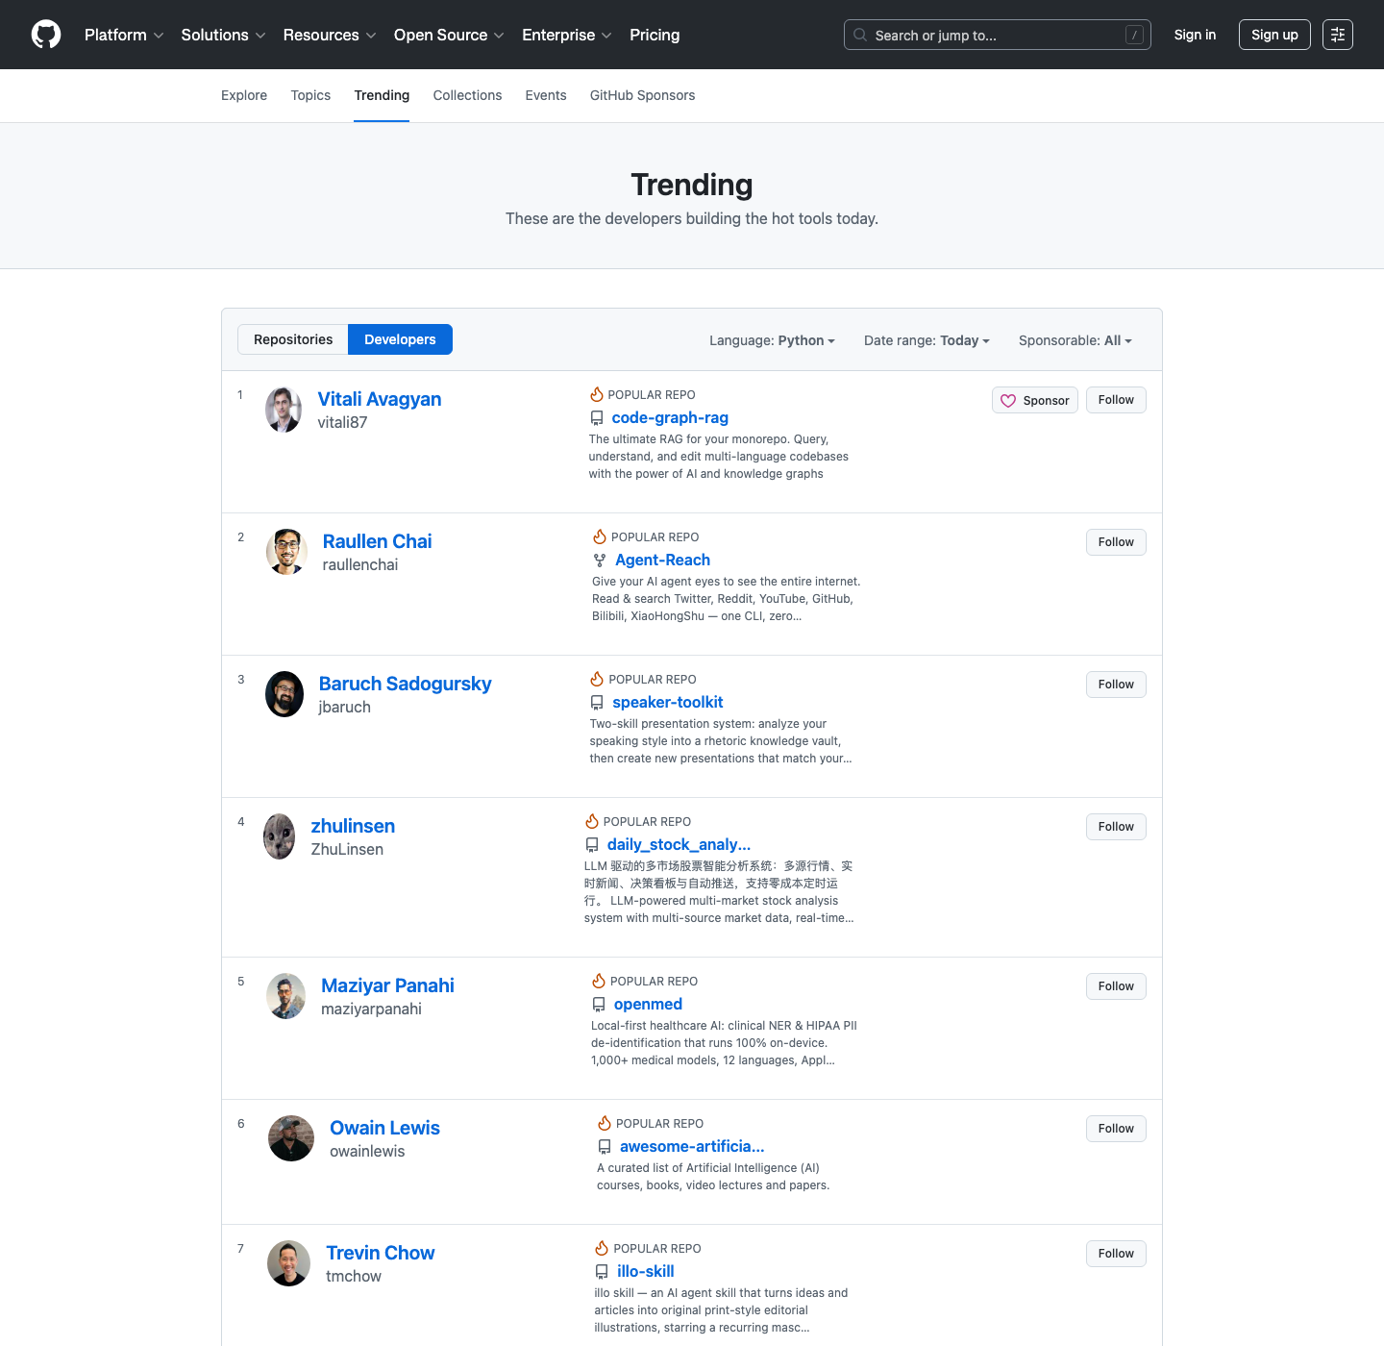Open the Agent-Reach repository link
Image resolution: width=1384 pixels, height=1346 pixels.
click(x=663, y=561)
